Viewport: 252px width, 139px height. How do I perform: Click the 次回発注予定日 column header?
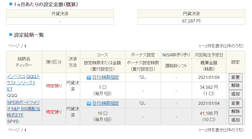[209, 55]
